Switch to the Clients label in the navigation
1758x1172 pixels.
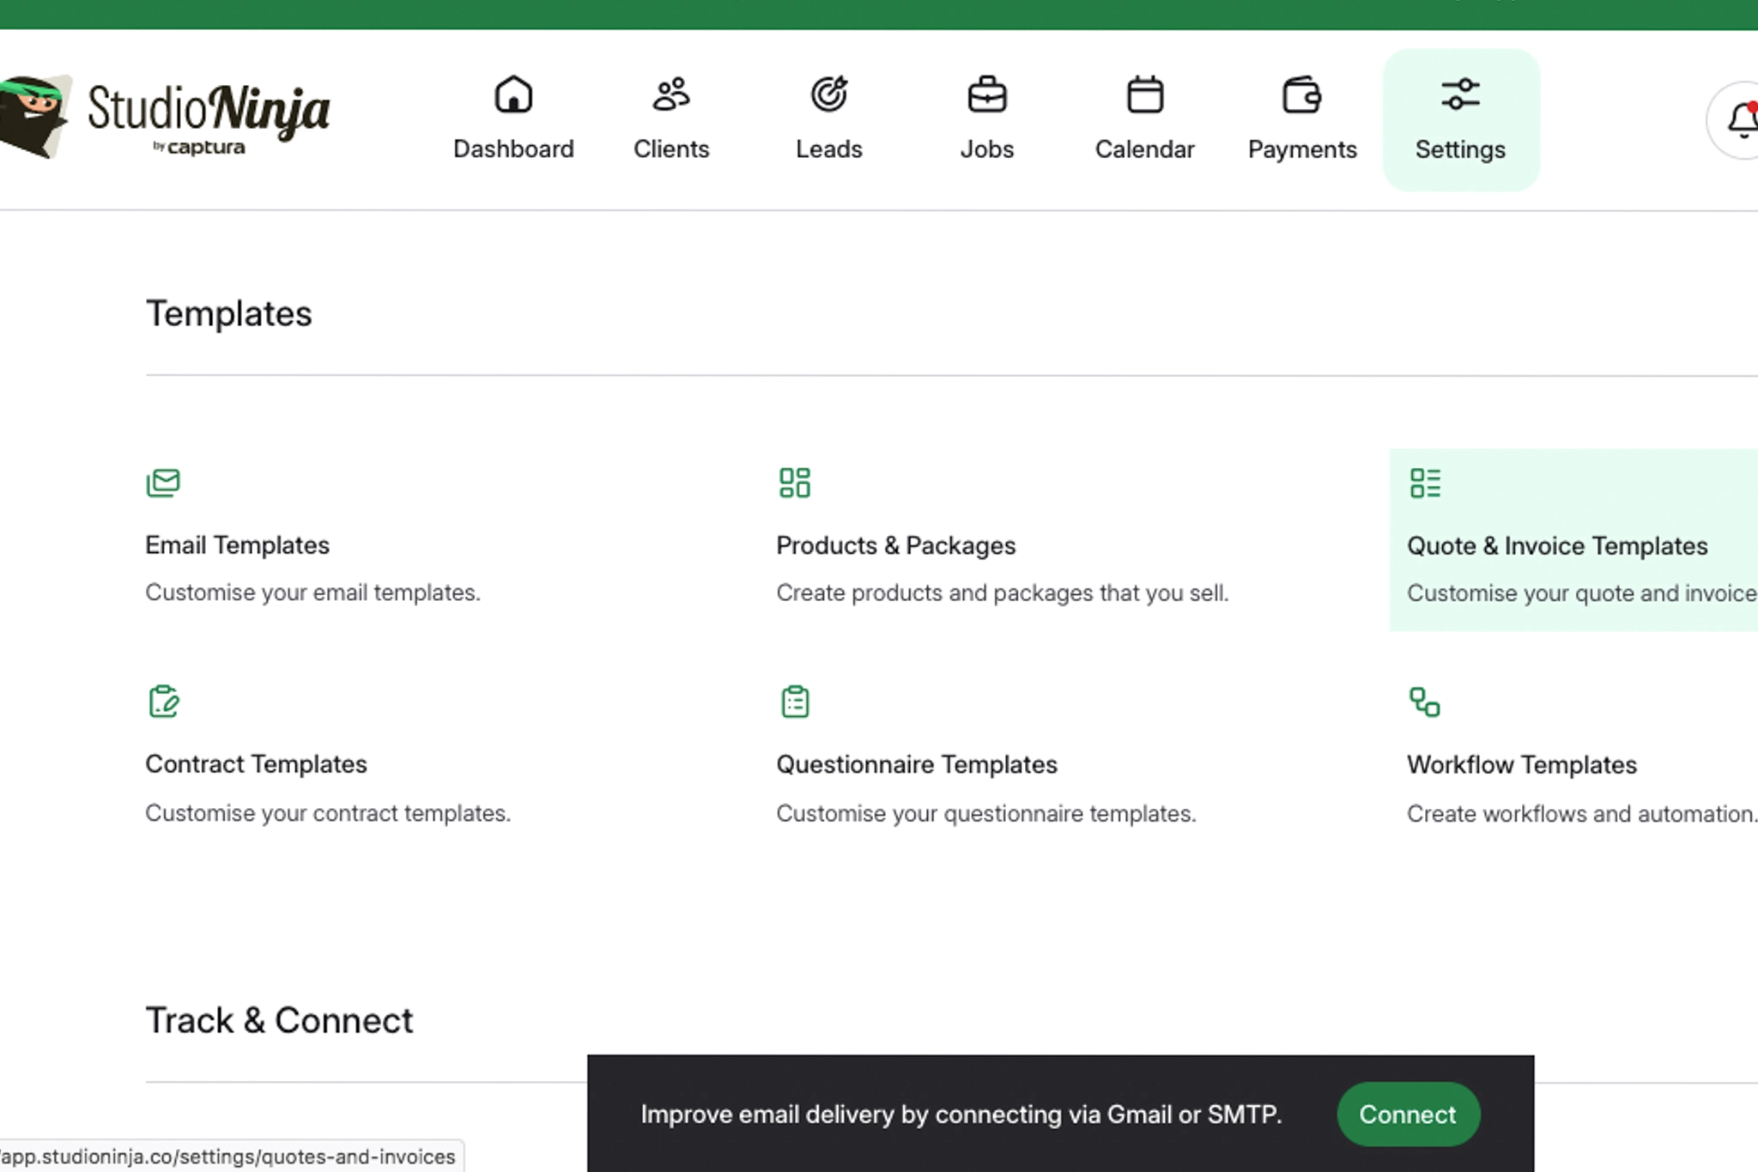671,149
